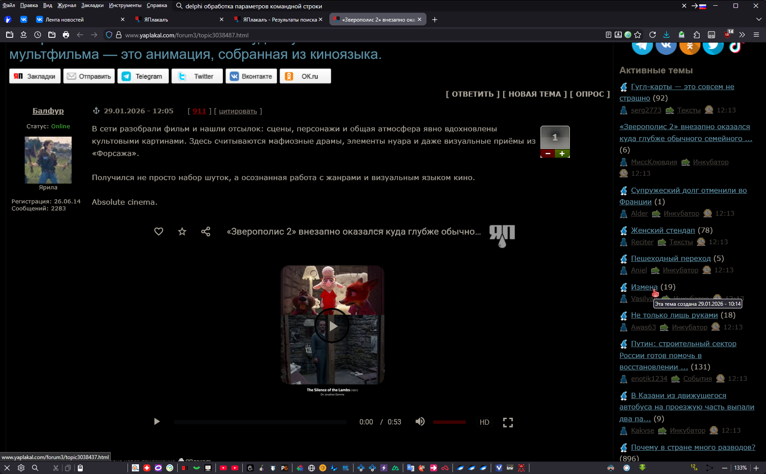Open the extensions puzzle icon
Screen dimensions: 766x474
(697, 35)
